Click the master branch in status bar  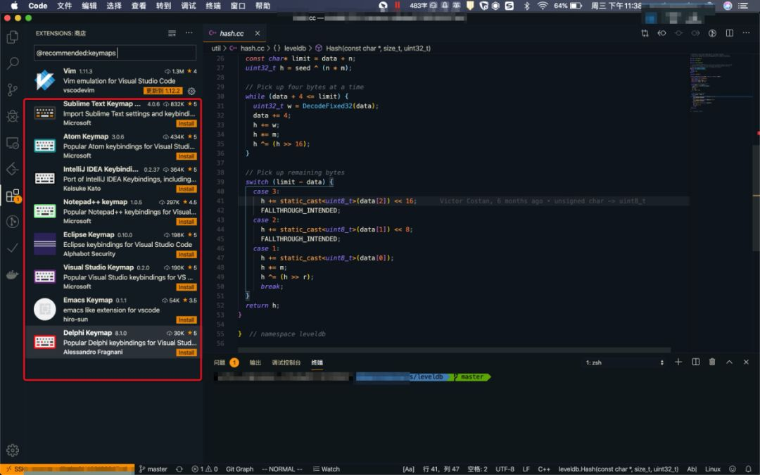pos(153,469)
